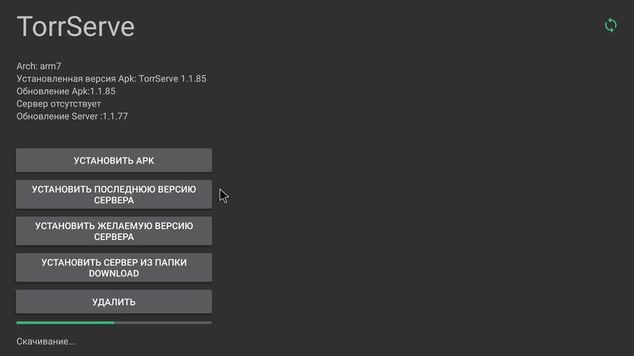Click the 1.1.77 server version number

115,117
